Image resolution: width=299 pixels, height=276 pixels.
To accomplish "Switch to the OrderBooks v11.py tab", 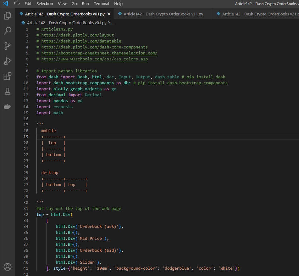I will coord(163,14).
